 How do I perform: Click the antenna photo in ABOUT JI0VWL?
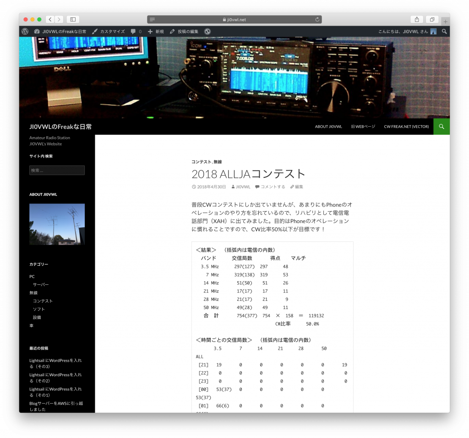pos(57,224)
